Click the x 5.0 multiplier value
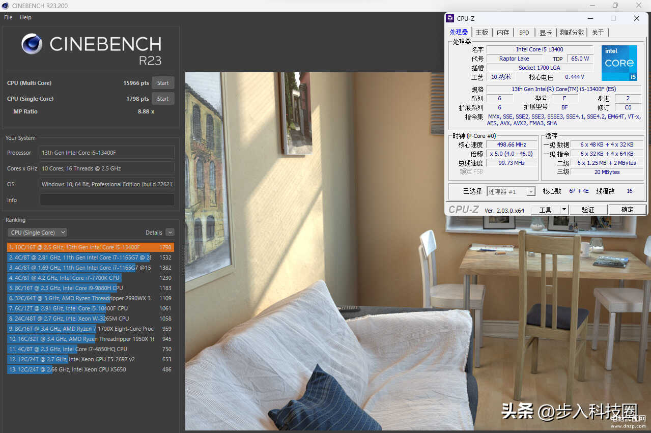 tap(512, 154)
